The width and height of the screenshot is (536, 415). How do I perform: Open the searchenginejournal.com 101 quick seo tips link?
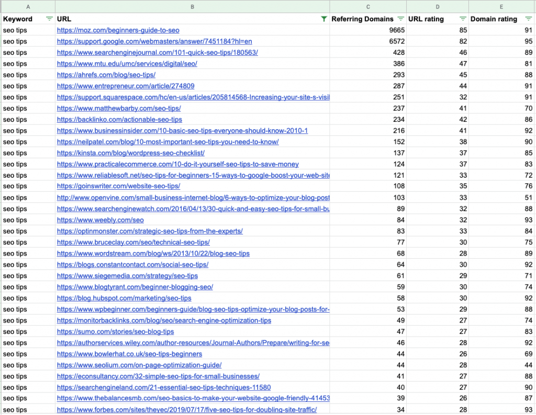tap(157, 53)
